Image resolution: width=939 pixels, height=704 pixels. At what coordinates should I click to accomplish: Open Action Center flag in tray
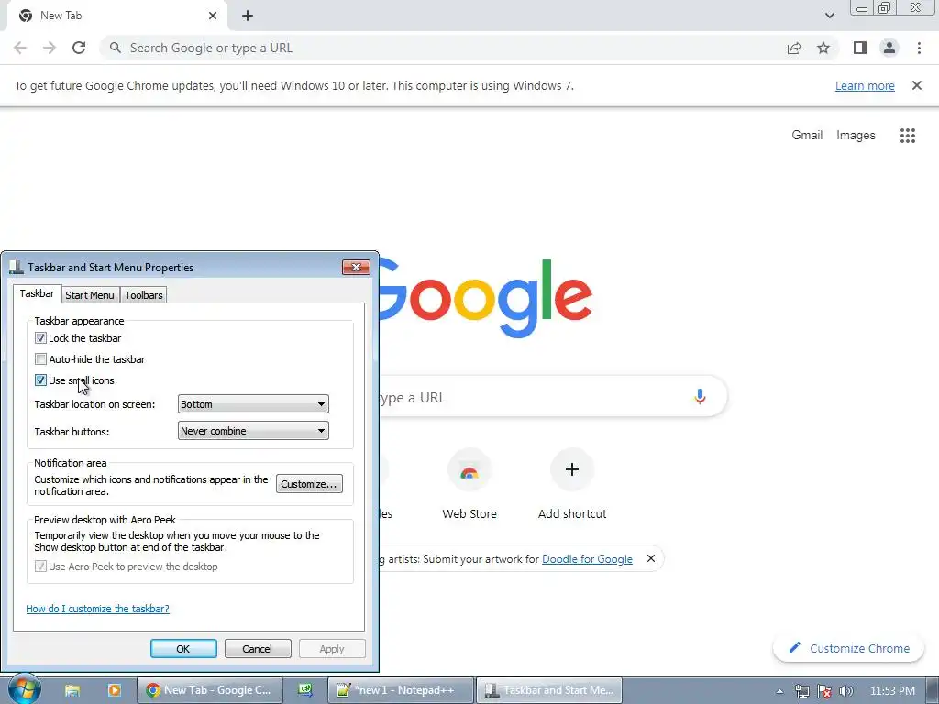pos(824,691)
